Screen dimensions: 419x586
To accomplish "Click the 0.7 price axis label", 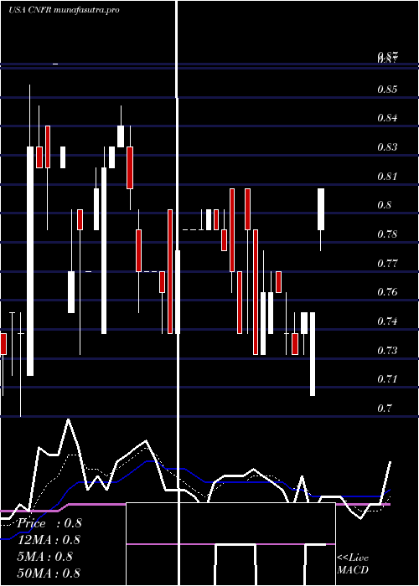I will click(x=384, y=408).
